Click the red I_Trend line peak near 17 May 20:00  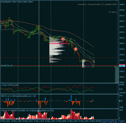(x=80, y=84)
